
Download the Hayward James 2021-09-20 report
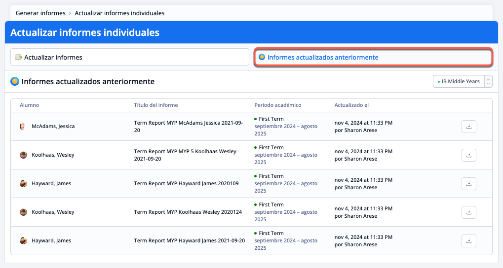[468, 241]
